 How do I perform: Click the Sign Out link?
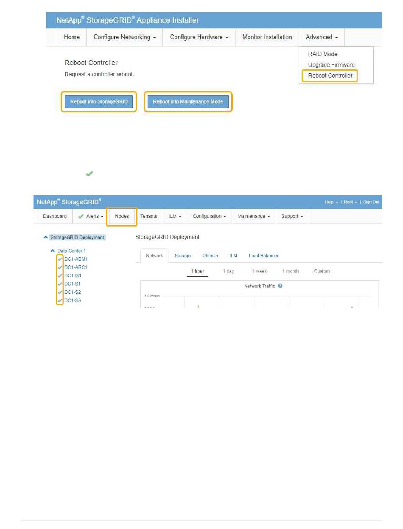[371, 202]
